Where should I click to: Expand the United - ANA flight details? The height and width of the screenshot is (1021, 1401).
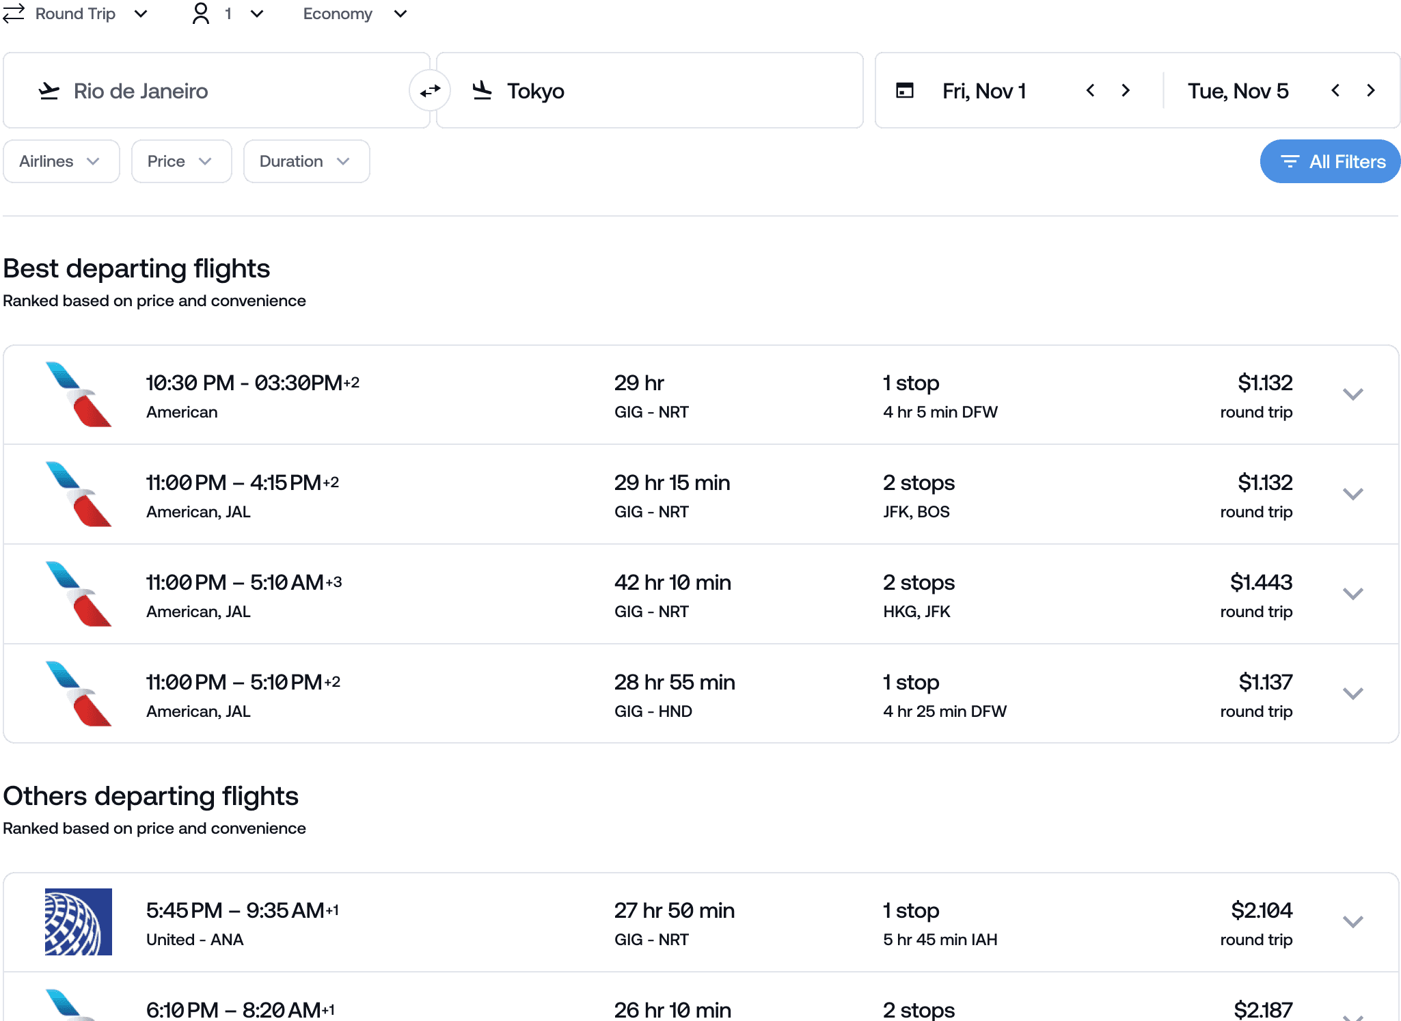pos(1352,922)
